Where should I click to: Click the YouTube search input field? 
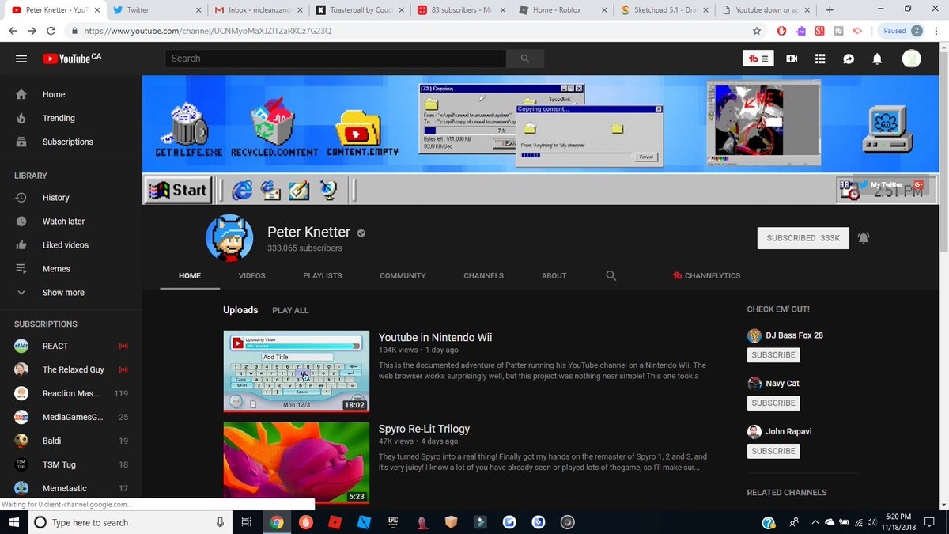[x=335, y=59]
